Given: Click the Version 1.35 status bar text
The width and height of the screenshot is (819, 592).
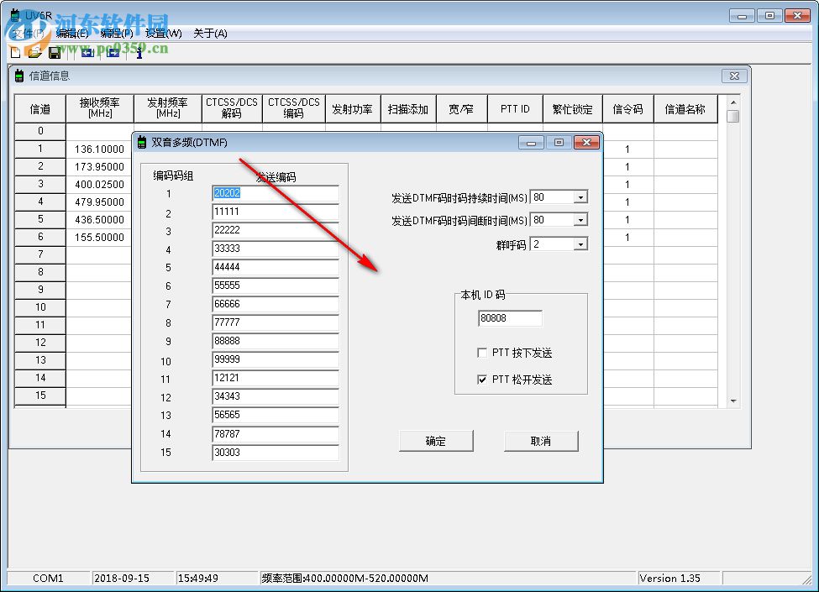Looking at the screenshot, I should pyautogui.click(x=669, y=578).
